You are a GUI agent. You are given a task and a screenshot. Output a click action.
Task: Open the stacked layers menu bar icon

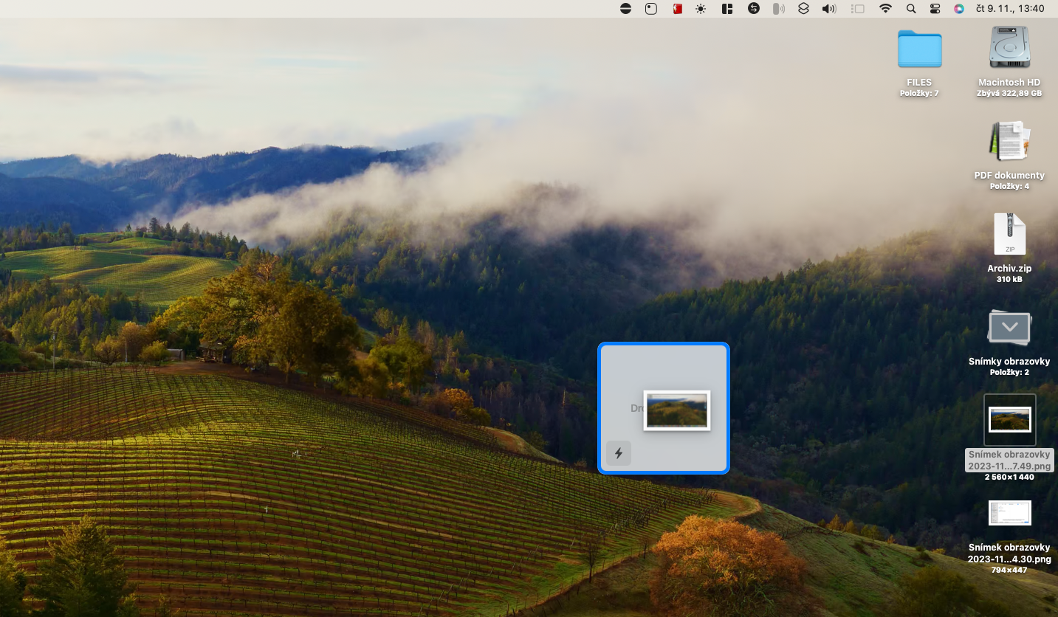(x=804, y=9)
